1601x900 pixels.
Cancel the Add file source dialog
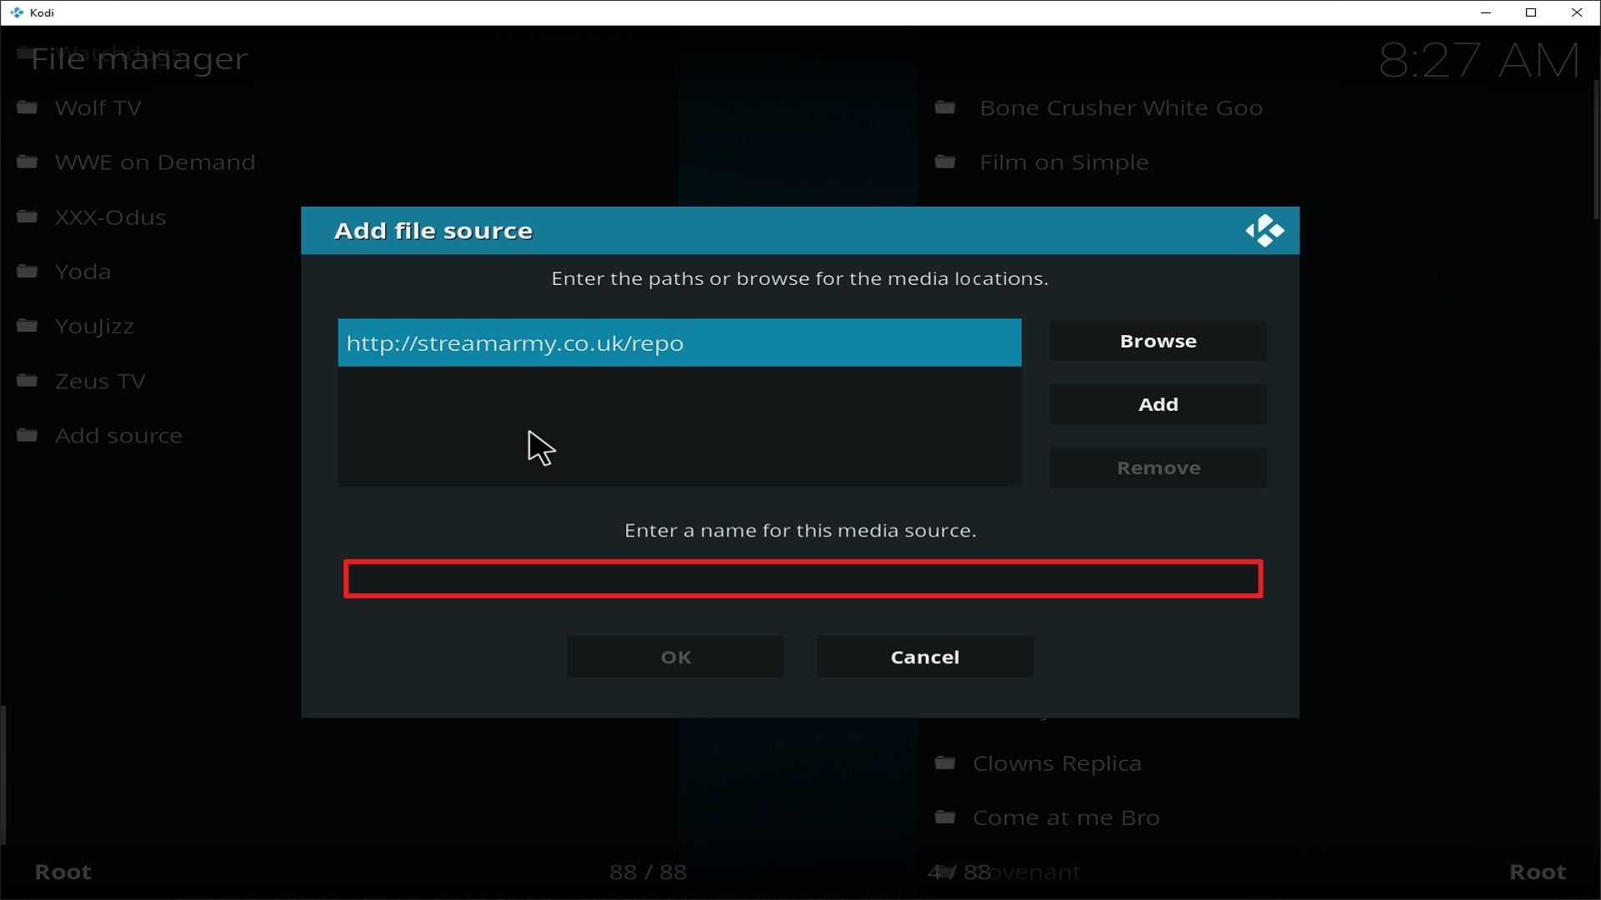coord(925,657)
